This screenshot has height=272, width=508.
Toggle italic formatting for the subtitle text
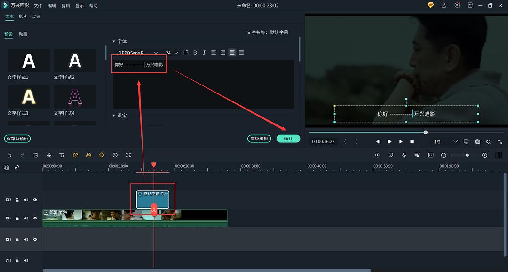[x=204, y=53]
